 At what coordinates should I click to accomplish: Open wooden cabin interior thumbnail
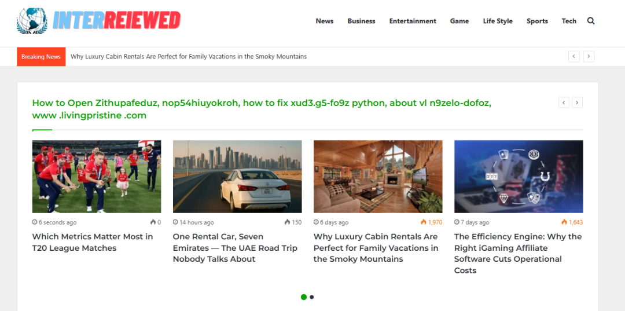coord(378,177)
